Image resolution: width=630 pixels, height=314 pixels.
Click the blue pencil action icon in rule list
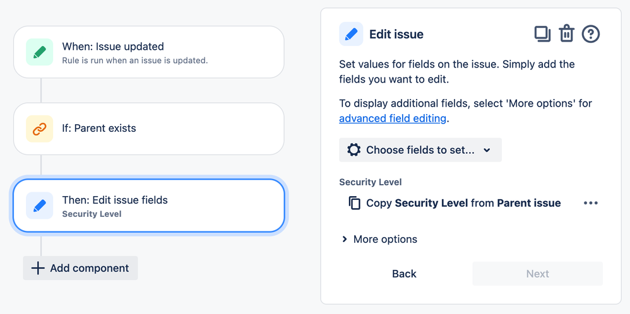[39, 206]
